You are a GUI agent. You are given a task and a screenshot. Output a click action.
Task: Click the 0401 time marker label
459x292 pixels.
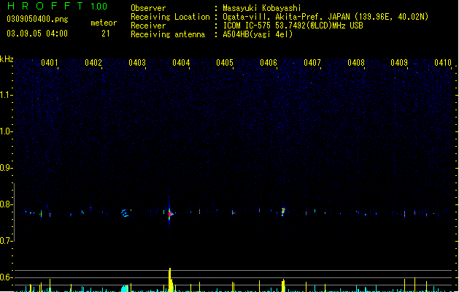point(50,63)
